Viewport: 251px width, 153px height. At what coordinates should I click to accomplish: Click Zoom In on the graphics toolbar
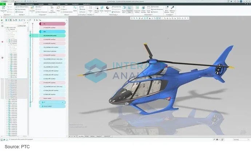tap(134, 18)
